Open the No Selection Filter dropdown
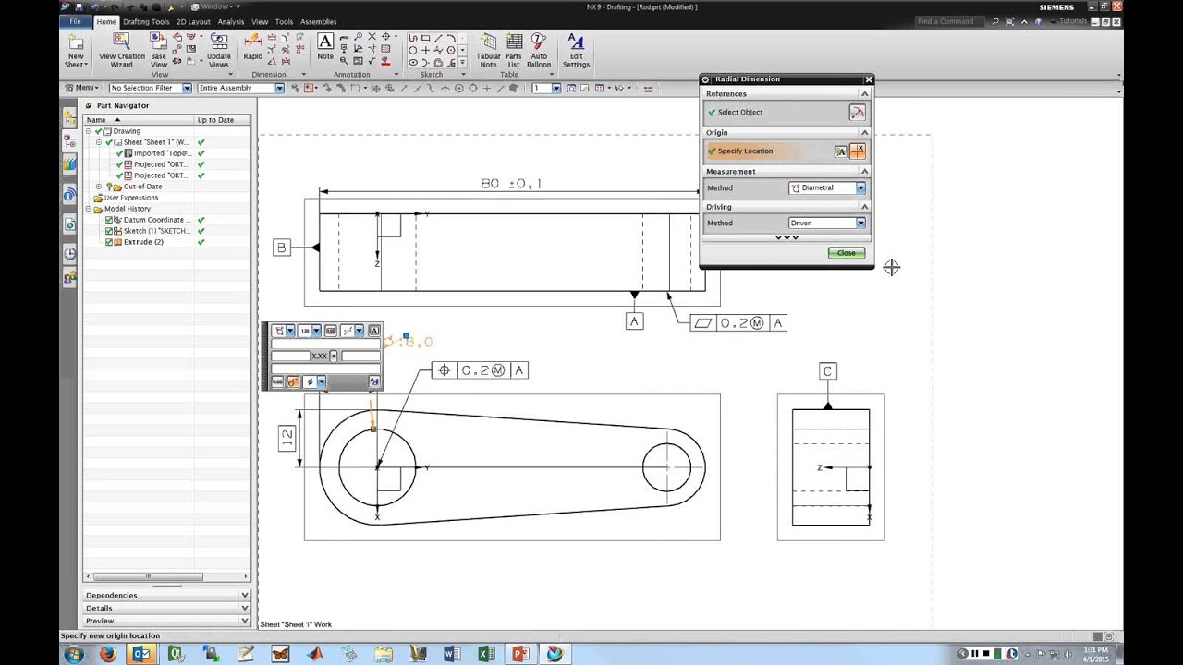 [x=150, y=89]
